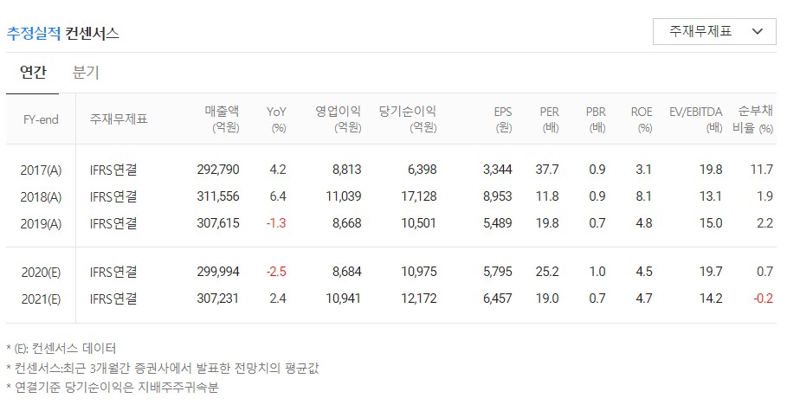Click the 2017(A) row label

(x=41, y=170)
